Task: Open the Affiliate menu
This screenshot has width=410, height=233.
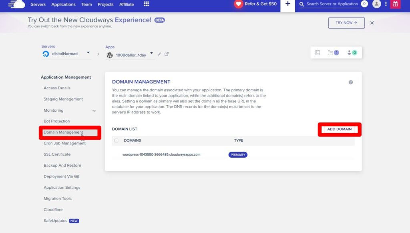Action: (x=127, y=4)
